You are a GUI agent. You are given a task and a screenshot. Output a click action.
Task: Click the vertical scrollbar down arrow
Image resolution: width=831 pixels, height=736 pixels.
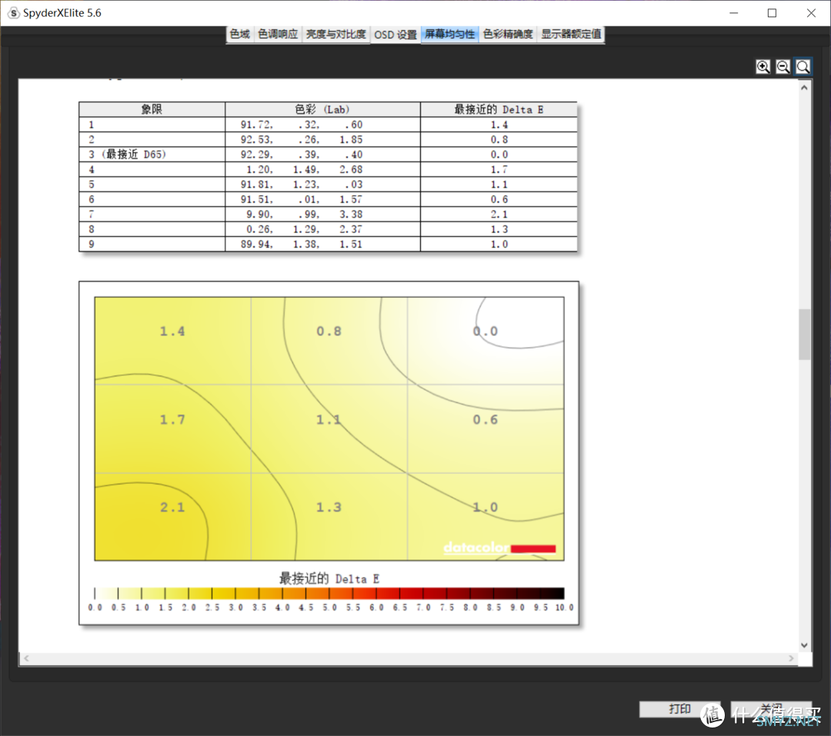coord(805,644)
